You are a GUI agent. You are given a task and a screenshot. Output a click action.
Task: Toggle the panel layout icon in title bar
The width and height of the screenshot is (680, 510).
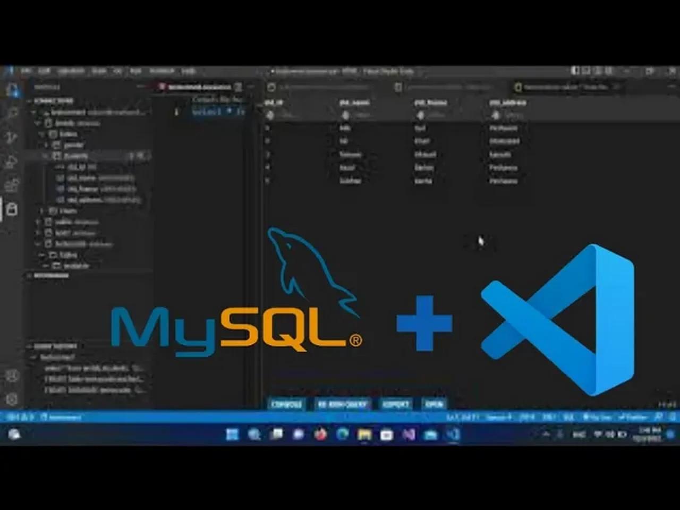[586, 71]
